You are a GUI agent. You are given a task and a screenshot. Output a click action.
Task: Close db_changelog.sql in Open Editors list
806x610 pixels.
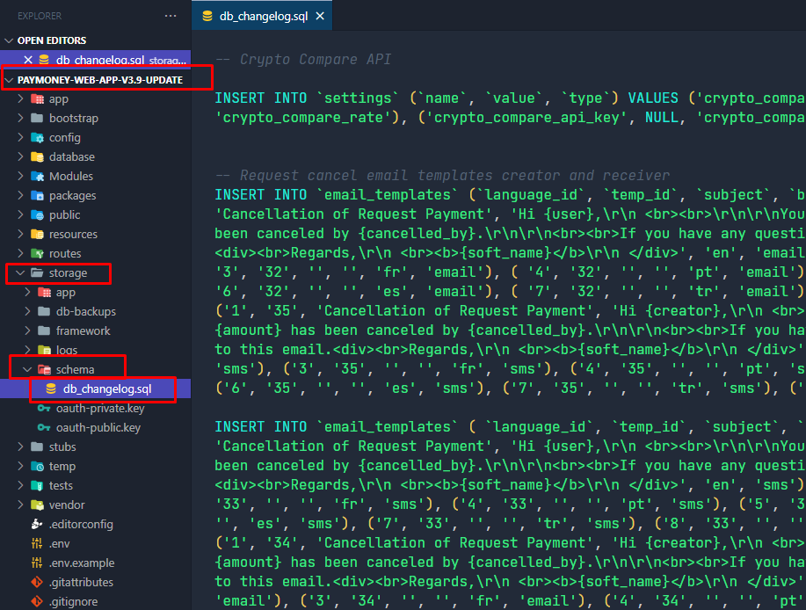click(28, 60)
